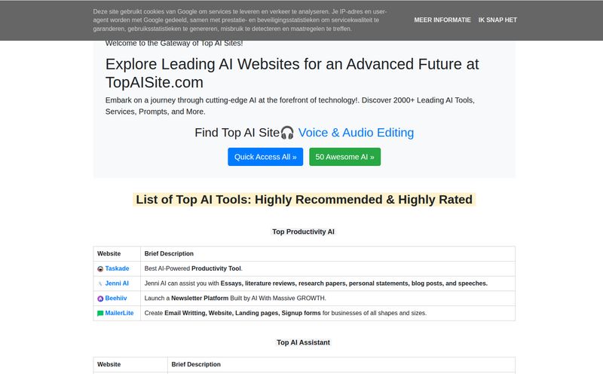Click the Welcome to the Gateway text
Image resolution: width=603 pixels, height=374 pixels.
coord(174,44)
